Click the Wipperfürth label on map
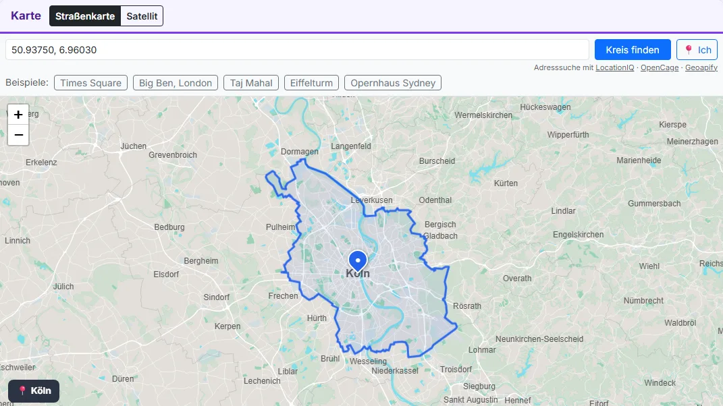This screenshot has height=406, width=723. tap(568, 135)
